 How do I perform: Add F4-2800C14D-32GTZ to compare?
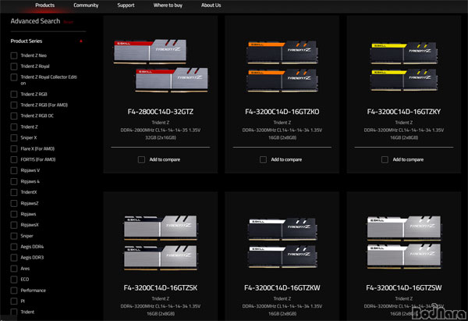(141, 159)
